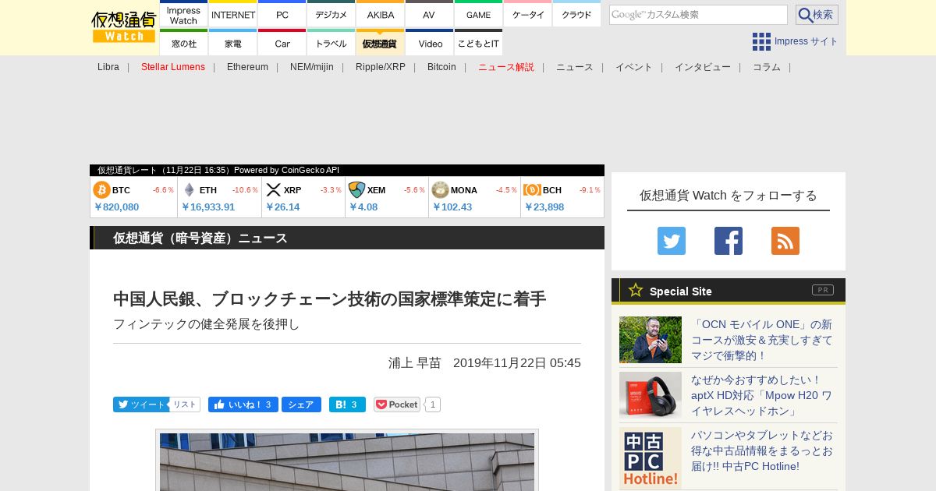Open the ニュース section link
This screenshot has height=491, width=936.
575,67
